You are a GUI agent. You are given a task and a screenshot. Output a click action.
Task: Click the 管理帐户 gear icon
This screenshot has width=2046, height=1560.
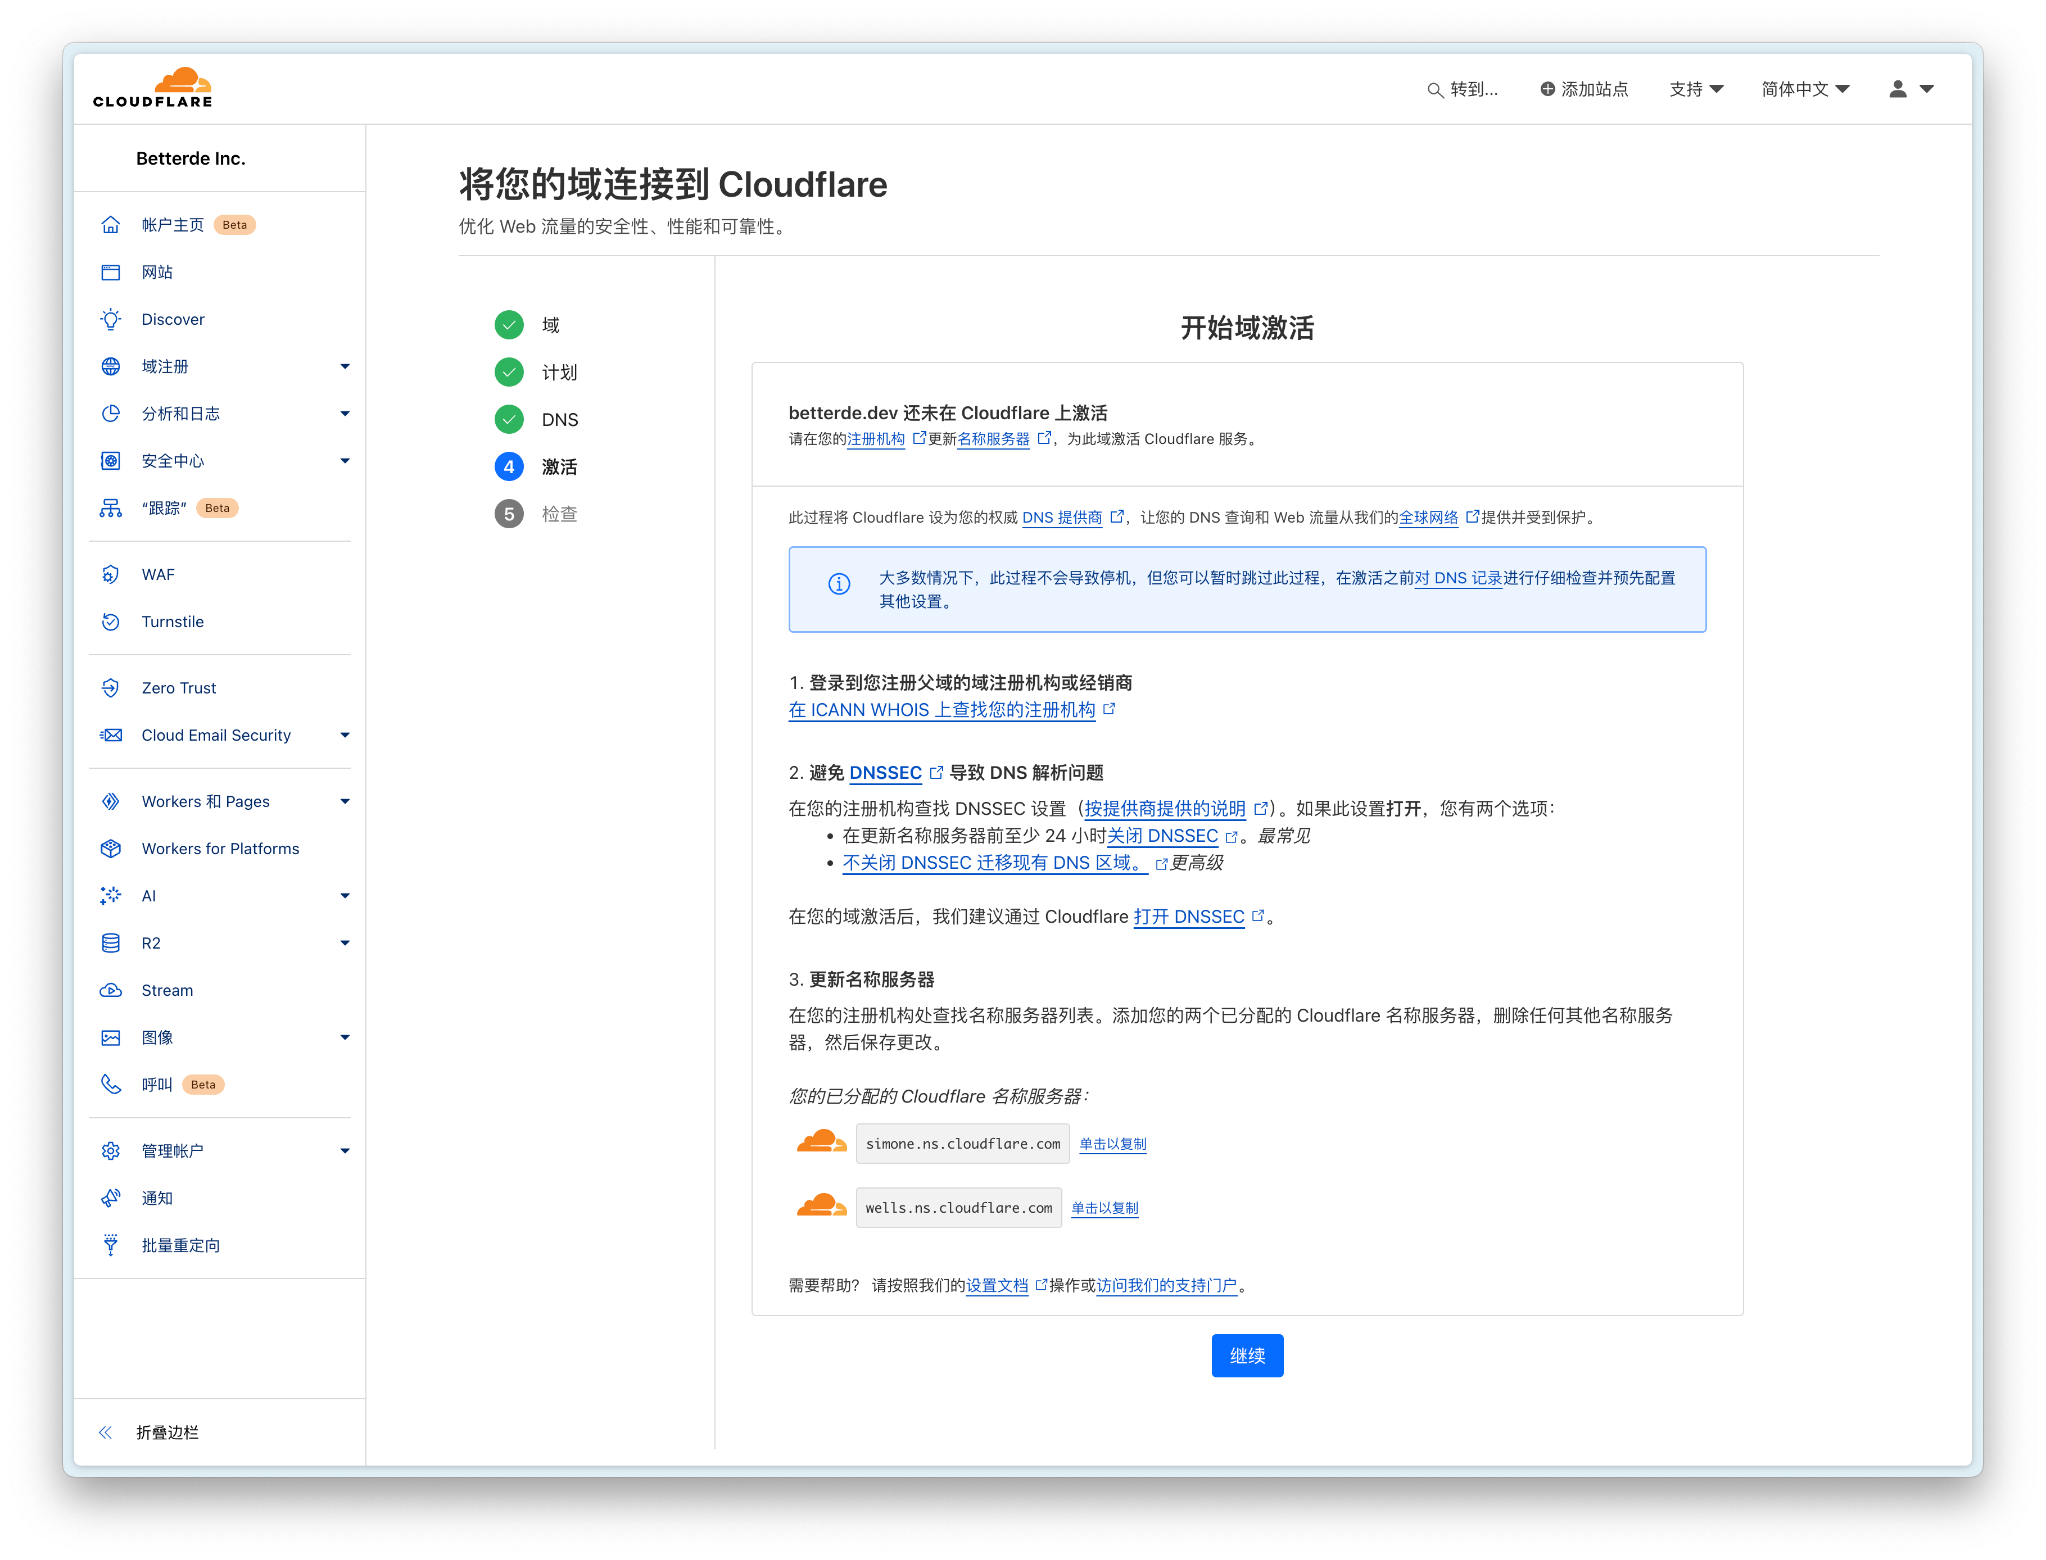[111, 1150]
